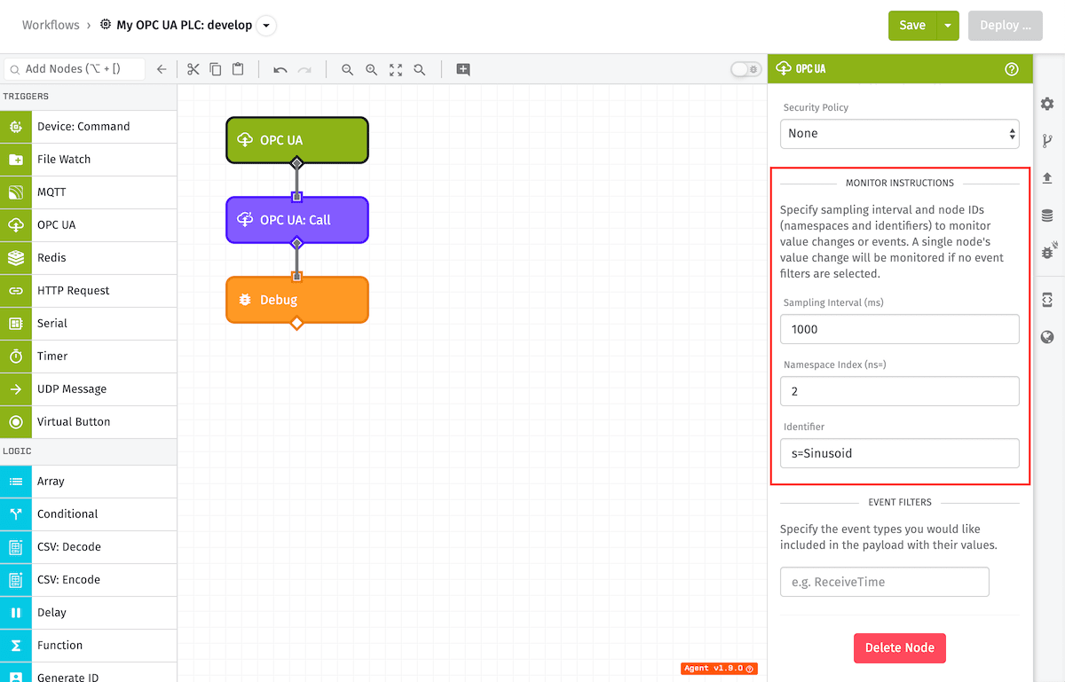Click the workflow title My OPC UA PLC: develop
The width and height of the screenshot is (1065, 682).
(x=185, y=25)
